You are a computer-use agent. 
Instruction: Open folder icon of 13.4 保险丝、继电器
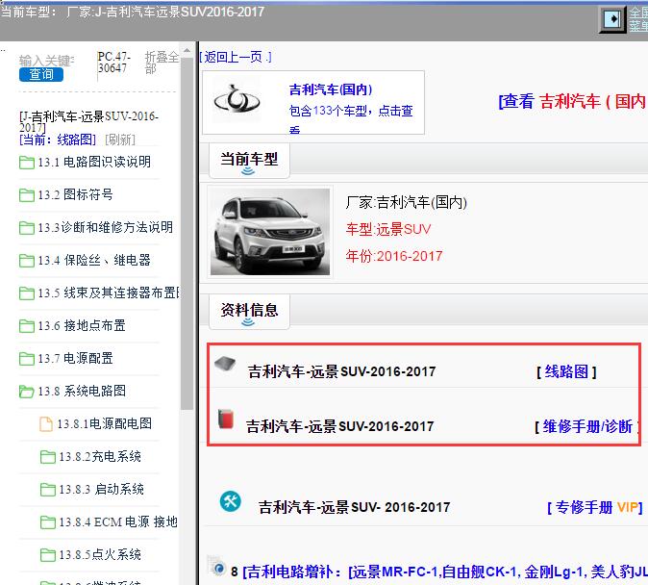click(x=27, y=260)
